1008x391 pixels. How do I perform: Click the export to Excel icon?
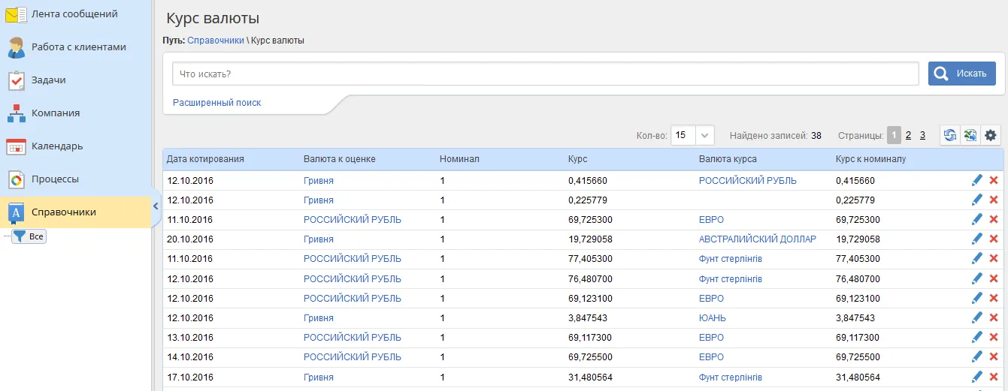[970, 135]
